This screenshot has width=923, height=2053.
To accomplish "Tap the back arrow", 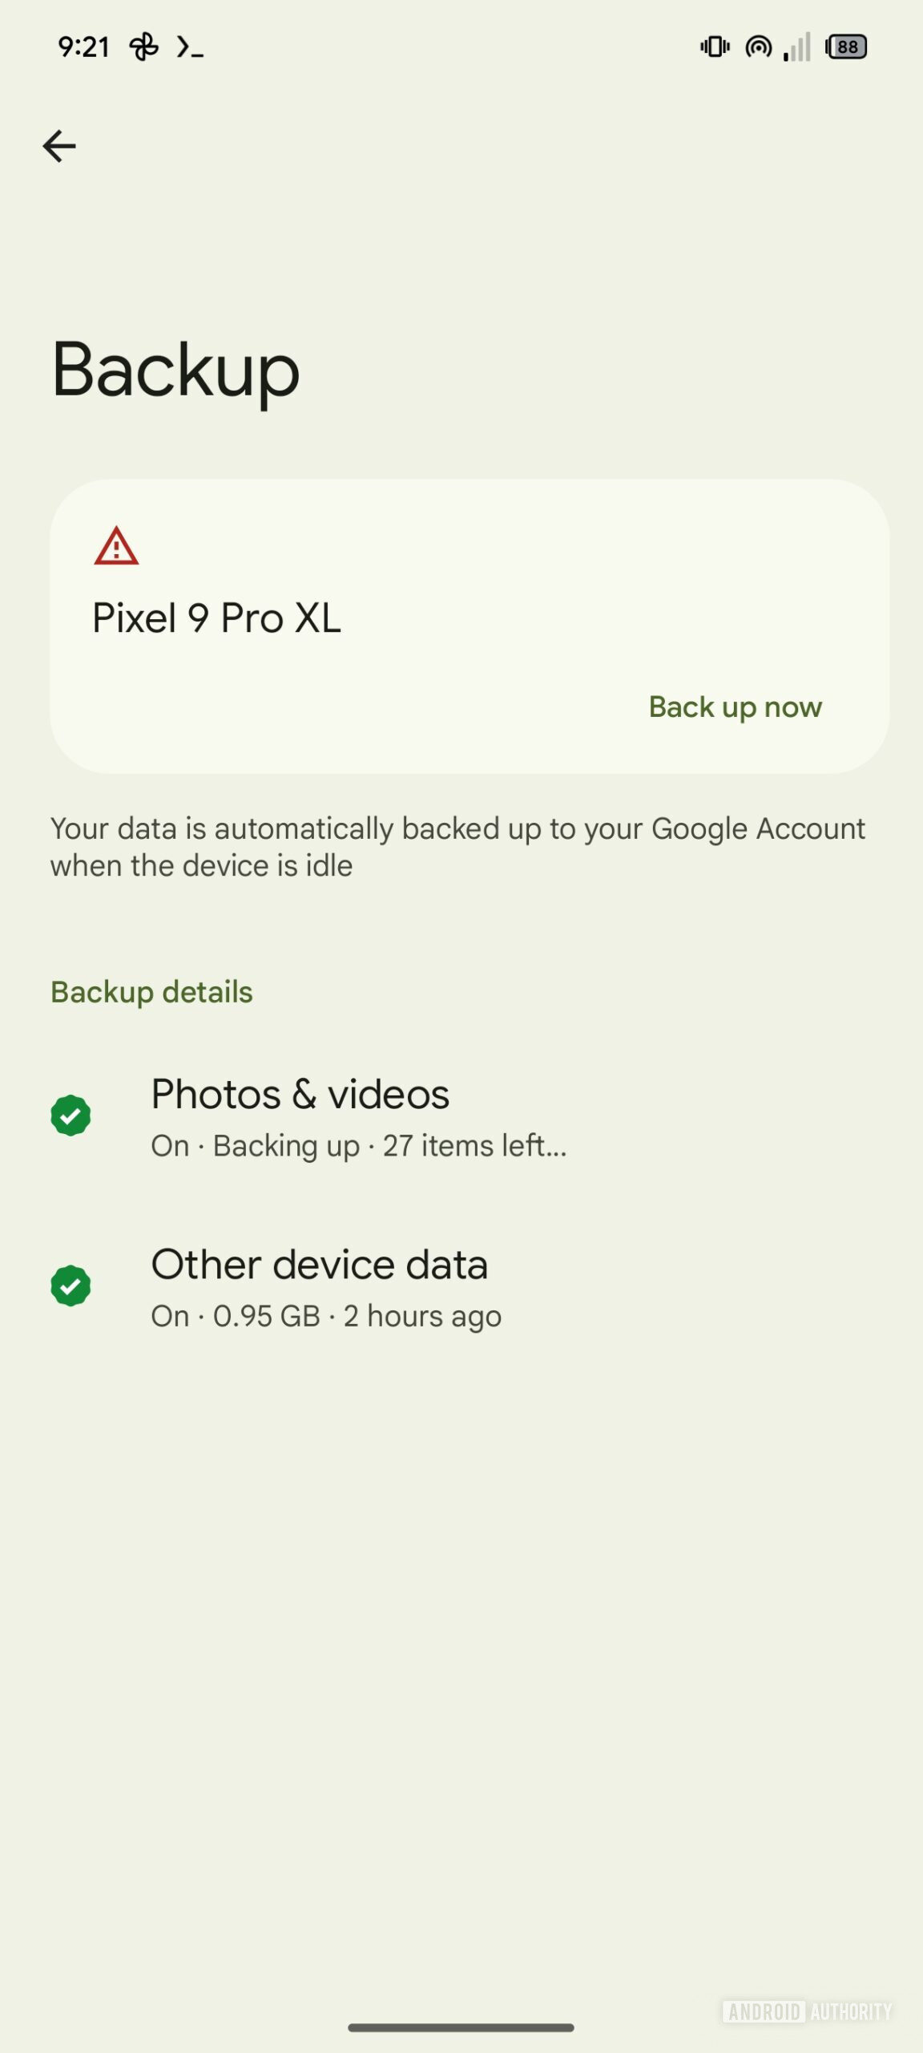I will 59,146.
